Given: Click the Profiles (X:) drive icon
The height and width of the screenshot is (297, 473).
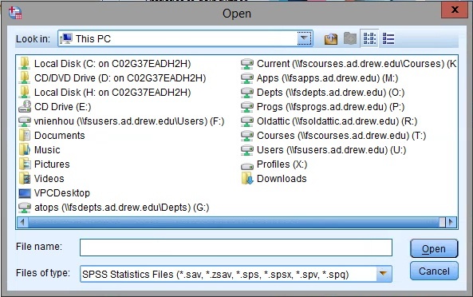Looking at the screenshot, I should pos(247,166).
